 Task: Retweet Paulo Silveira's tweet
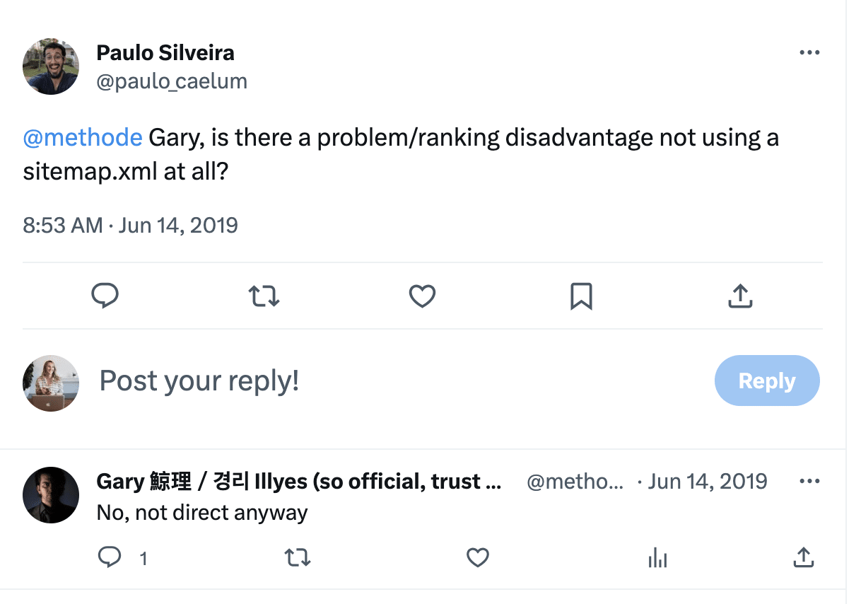pos(264,296)
